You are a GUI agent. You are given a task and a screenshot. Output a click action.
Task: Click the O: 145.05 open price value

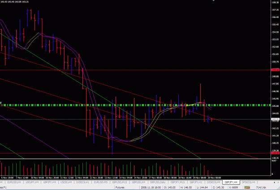tap(170, 187)
